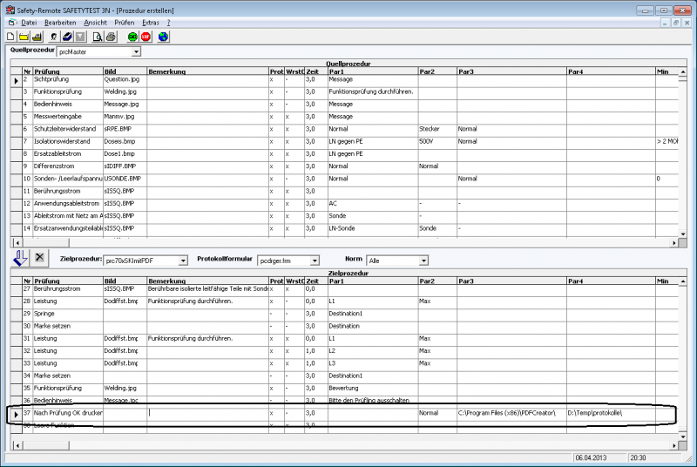
Task: Start the test with the green GO icon
Action: click(132, 37)
